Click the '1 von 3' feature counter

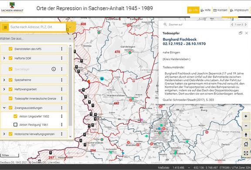tap(239, 25)
